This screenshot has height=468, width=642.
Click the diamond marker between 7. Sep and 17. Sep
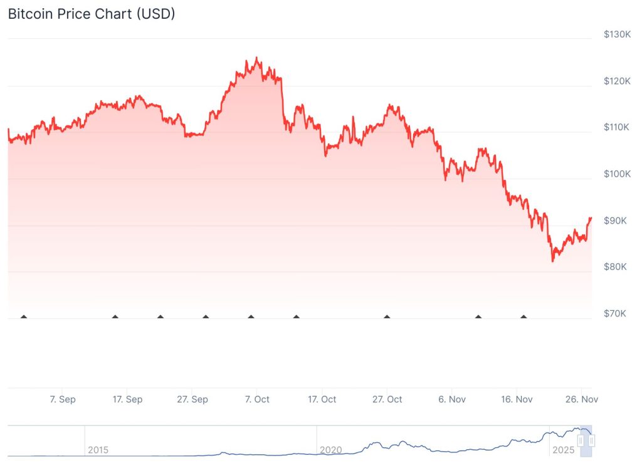(115, 317)
